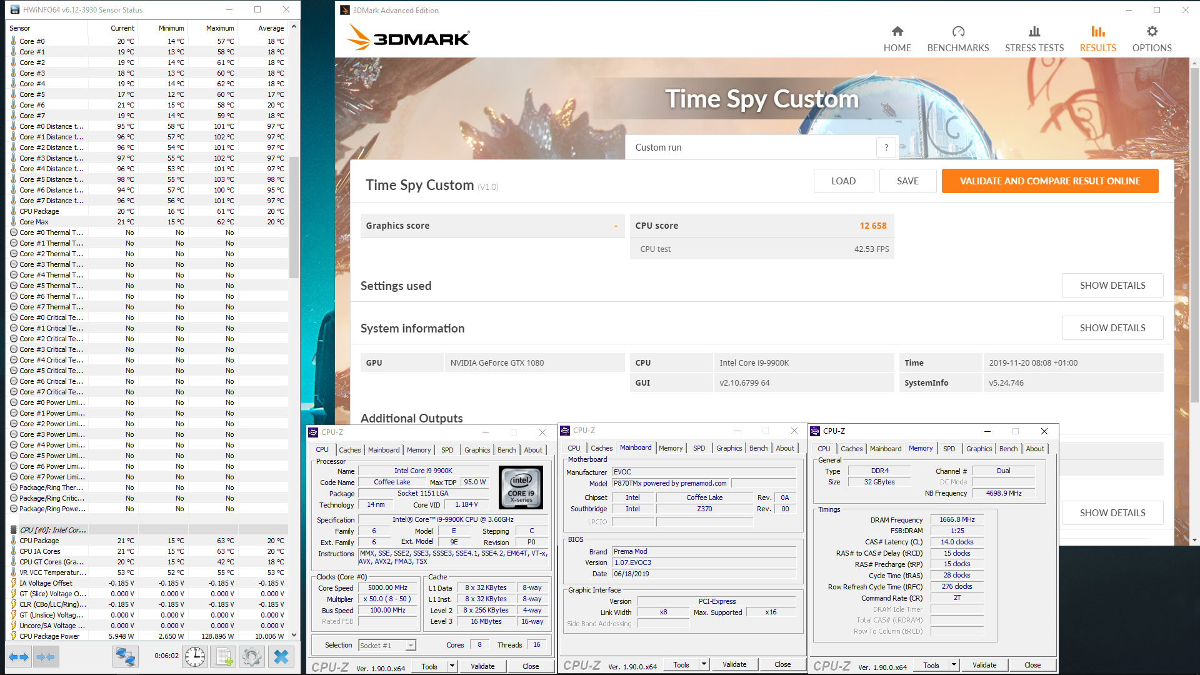Show details for Settings used
1200x675 pixels.
1112,286
